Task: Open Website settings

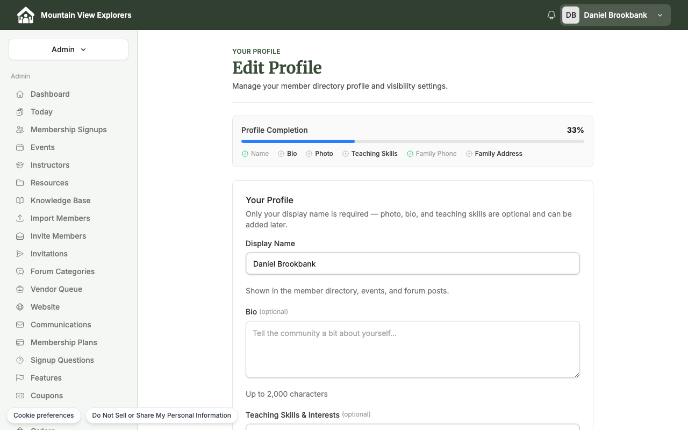Action: (x=45, y=307)
